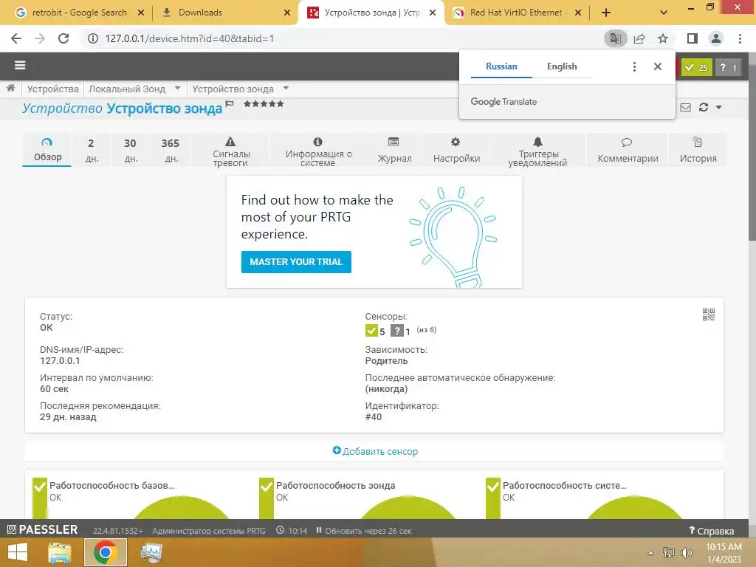The image size is (756, 567).
Task: Go to PRTG home via house icon
Action: click(10, 88)
